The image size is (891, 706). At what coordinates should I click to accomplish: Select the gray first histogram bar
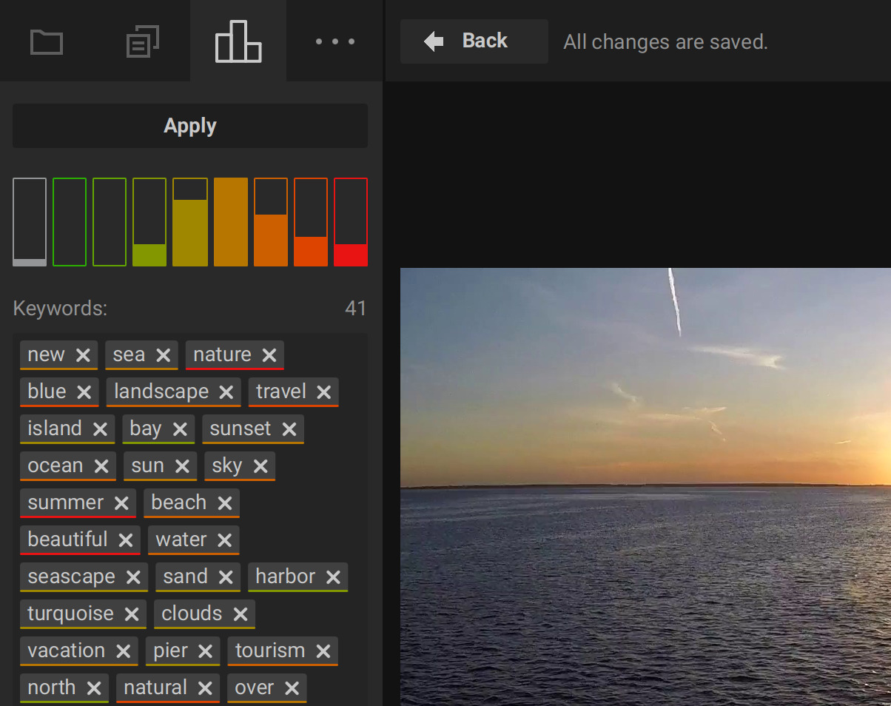pyautogui.click(x=30, y=222)
